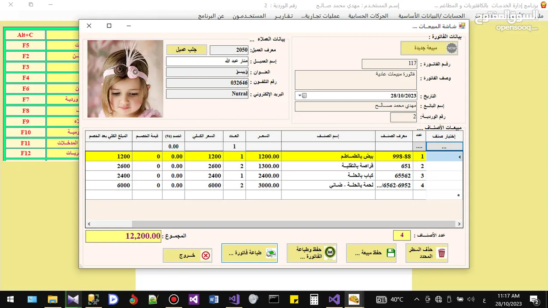Open File Explorer from the taskbar
Screen dimensions: 548x308
[52, 299]
